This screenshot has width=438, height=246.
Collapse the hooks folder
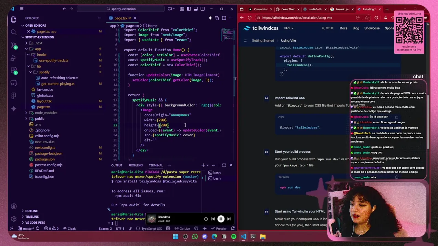coord(41,55)
